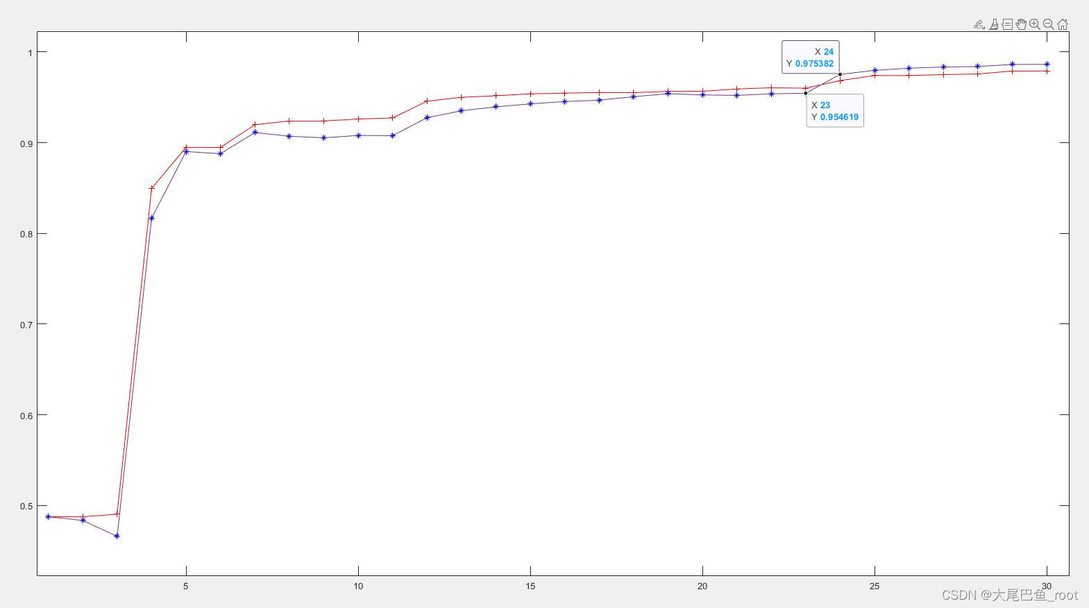1089x608 pixels.
Task: Pick the red plus point at x=25
Action: tap(875, 75)
